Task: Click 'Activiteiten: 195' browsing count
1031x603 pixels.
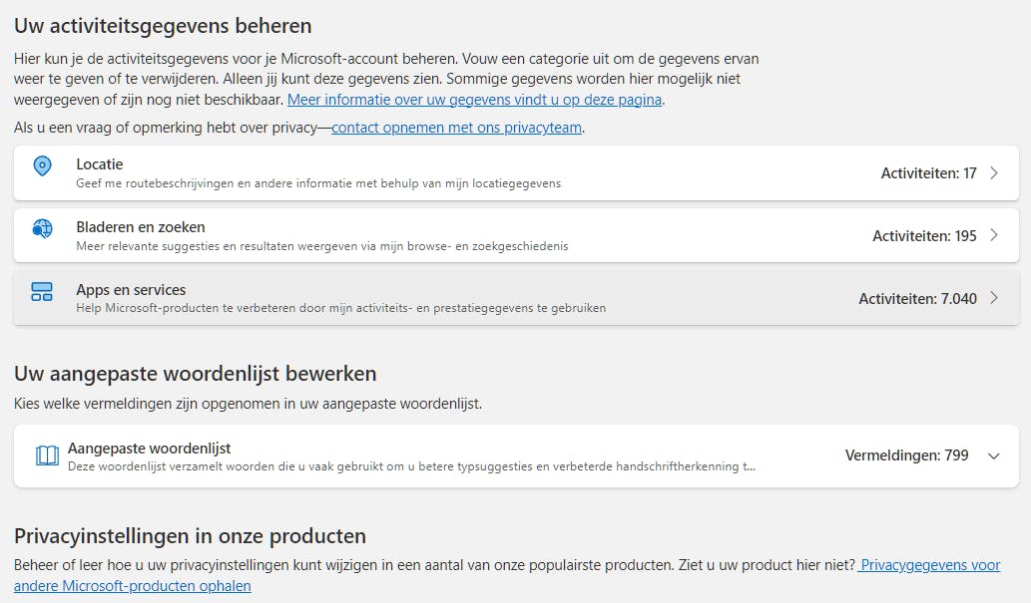Action: 924,236
